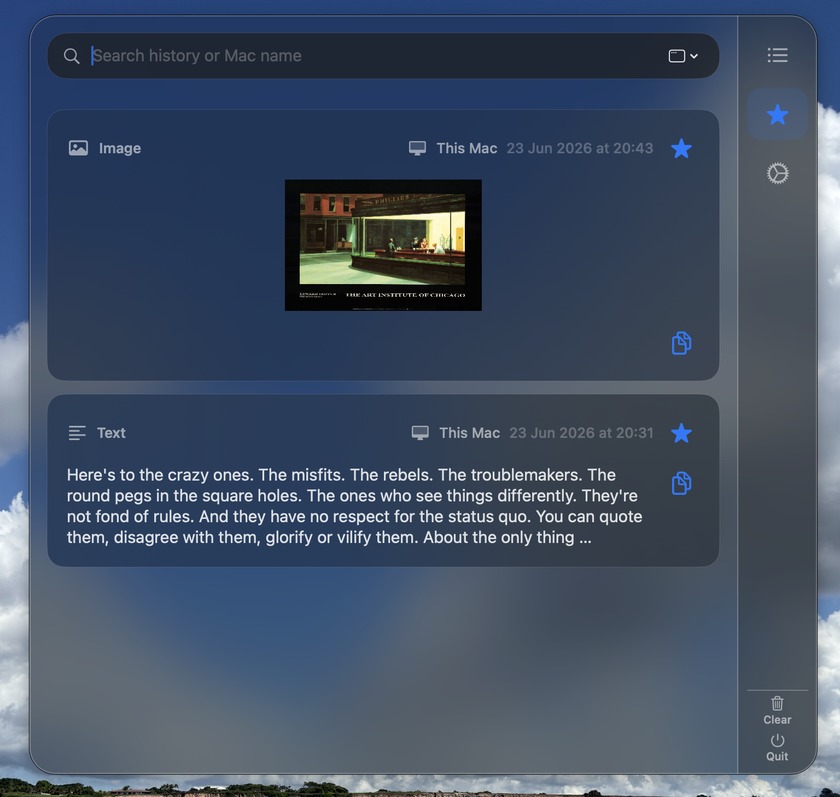Click the search magnifier icon
The image size is (840, 797).
(x=72, y=56)
